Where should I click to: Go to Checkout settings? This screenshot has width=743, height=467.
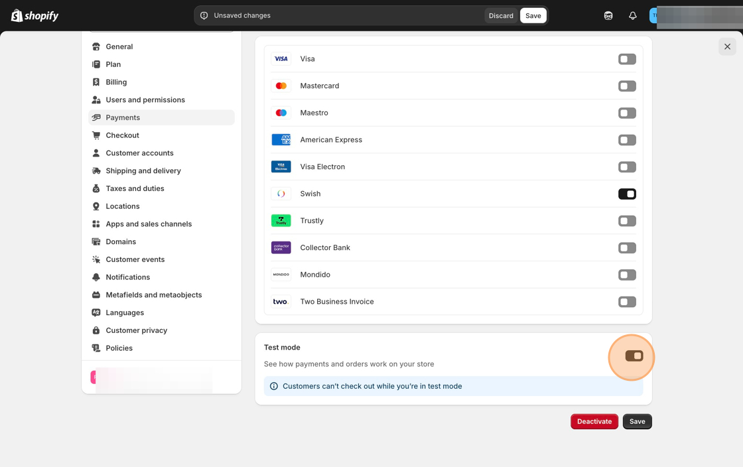(162, 135)
